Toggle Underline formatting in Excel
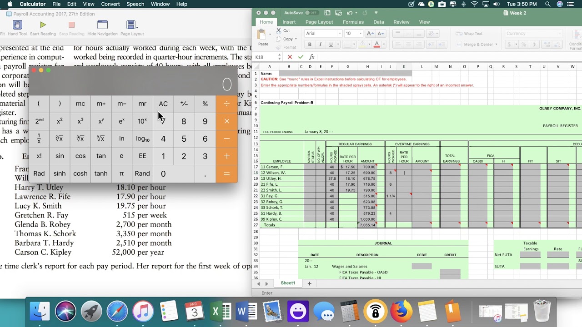This screenshot has height=327, width=582. 331,45
